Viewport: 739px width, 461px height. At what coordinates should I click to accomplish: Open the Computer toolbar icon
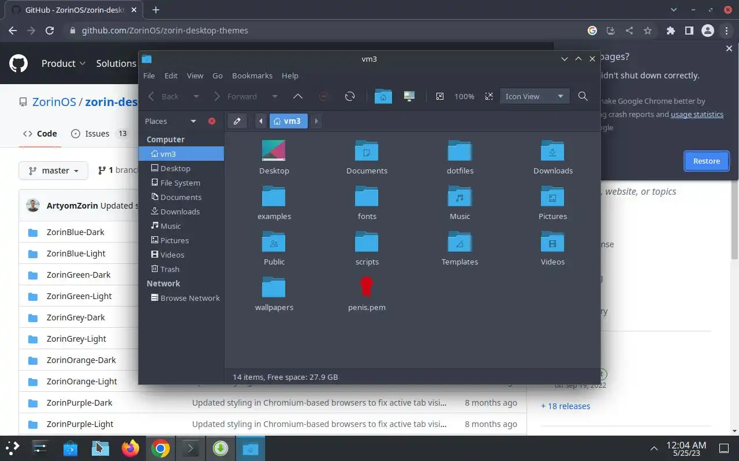pyautogui.click(x=409, y=96)
